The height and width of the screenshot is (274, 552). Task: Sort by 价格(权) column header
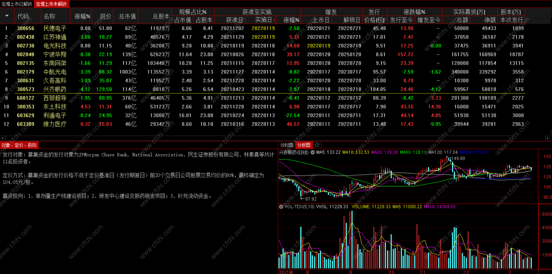click(375, 20)
